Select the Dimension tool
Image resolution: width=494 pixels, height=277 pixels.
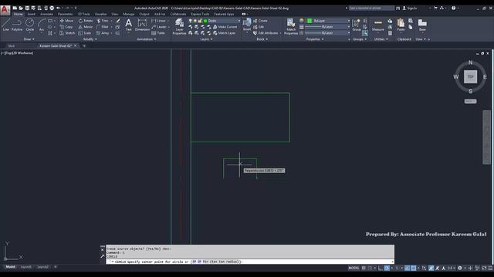coord(142,25)
